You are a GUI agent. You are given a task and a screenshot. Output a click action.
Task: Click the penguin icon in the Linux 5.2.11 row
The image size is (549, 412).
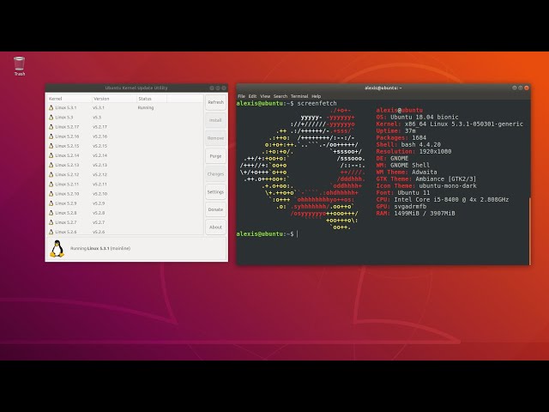click(51, 184)
